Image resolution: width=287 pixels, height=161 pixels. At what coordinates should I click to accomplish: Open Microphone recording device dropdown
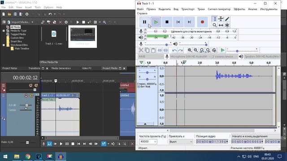[190, 57]
